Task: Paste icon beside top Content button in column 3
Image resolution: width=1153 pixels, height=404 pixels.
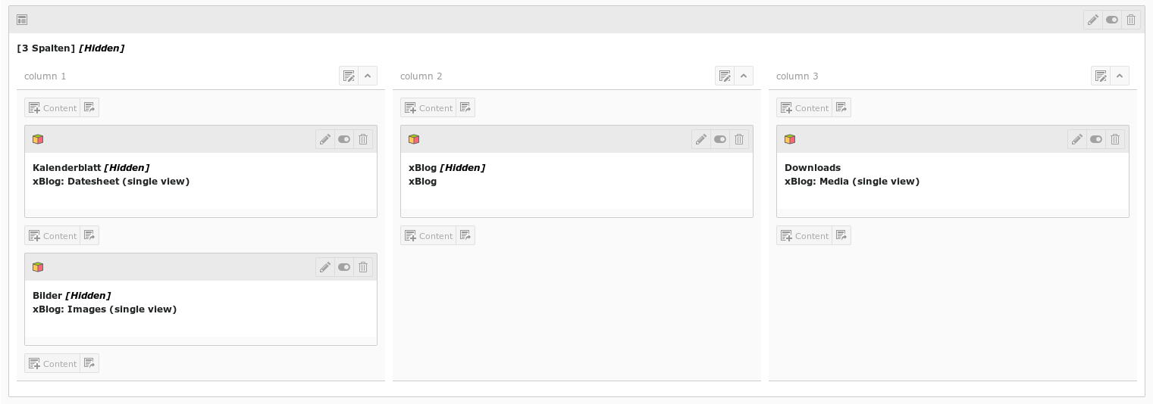Action: 841,107
